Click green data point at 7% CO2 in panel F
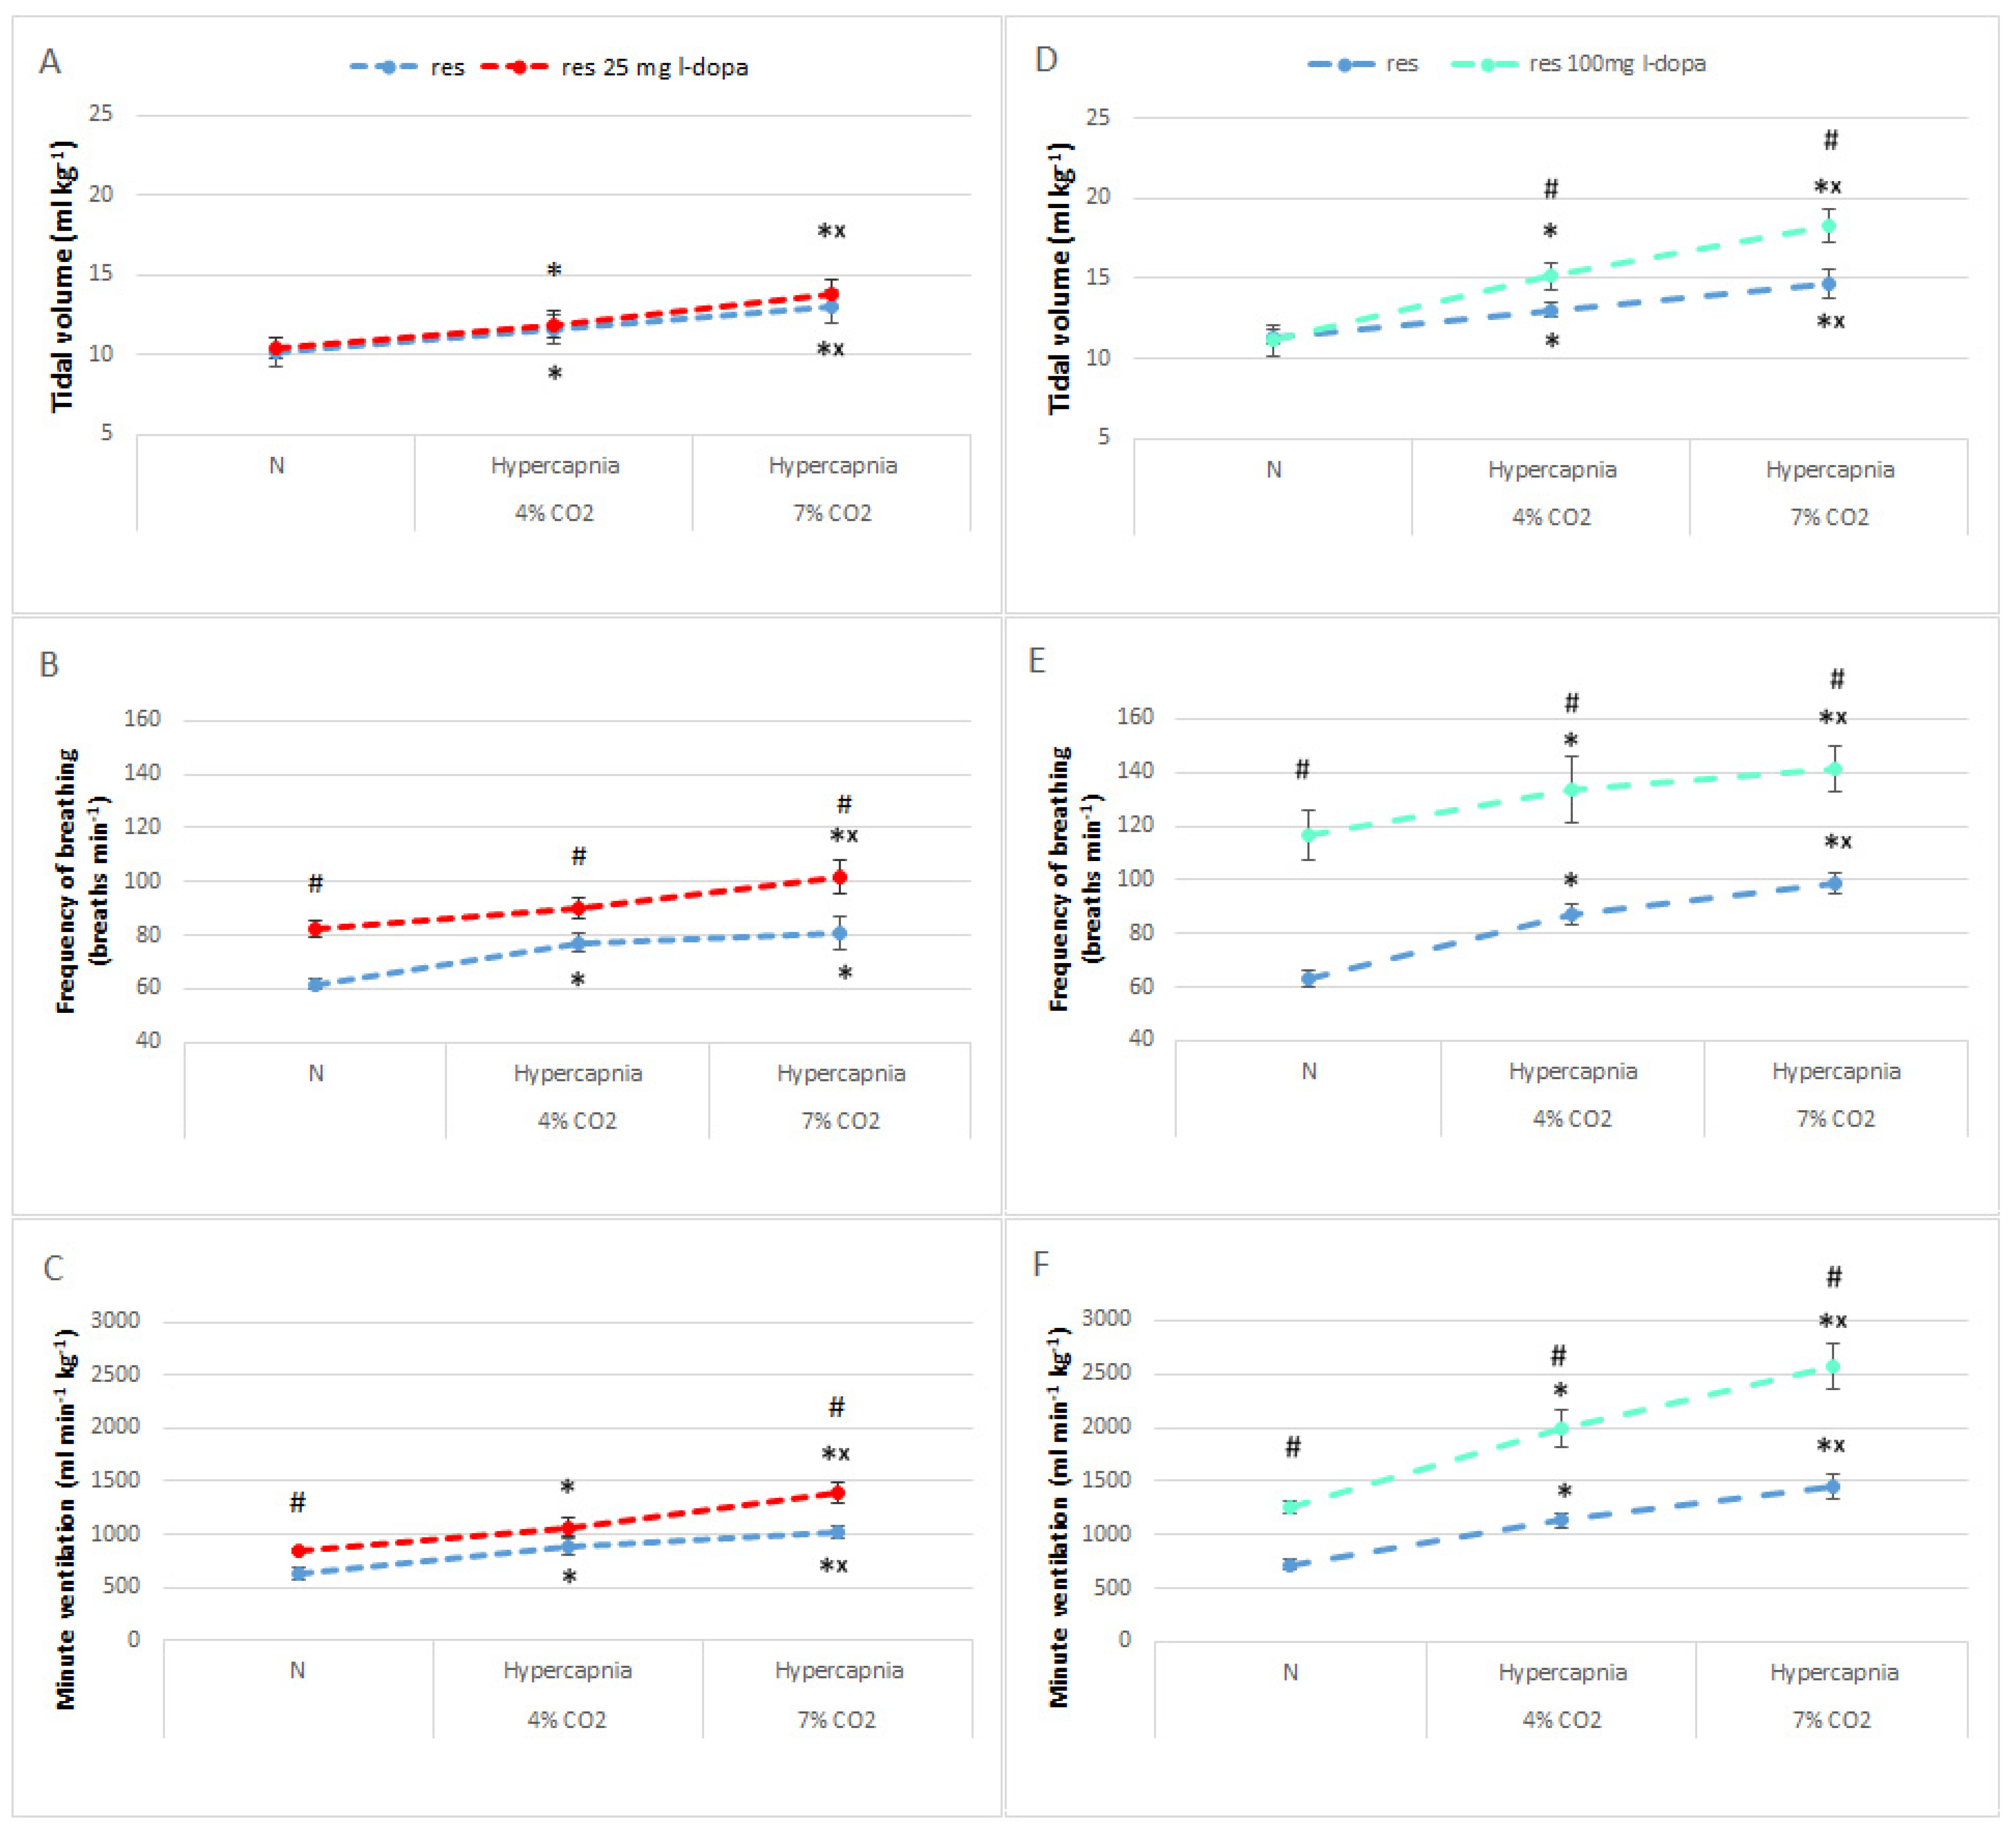The image size is (2016, 1830). click(x=1833, y=1366)
